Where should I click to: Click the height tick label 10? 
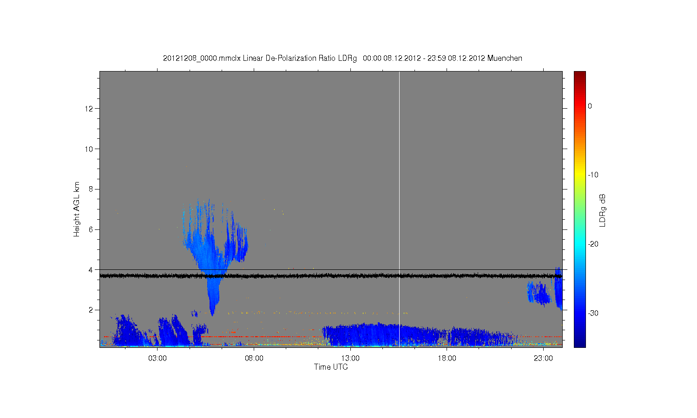click(89, 149)
